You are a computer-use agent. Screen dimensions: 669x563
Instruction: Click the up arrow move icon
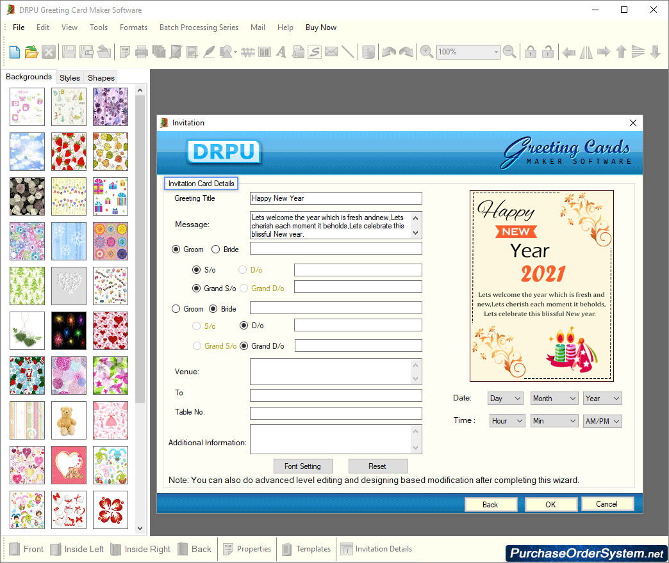click(x=621, y=52)
